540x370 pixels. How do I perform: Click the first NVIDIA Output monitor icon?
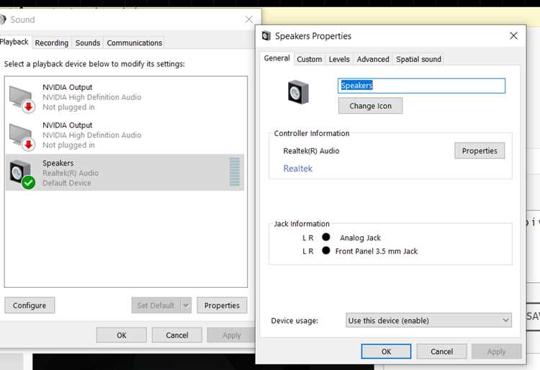[x=22, y=99]
